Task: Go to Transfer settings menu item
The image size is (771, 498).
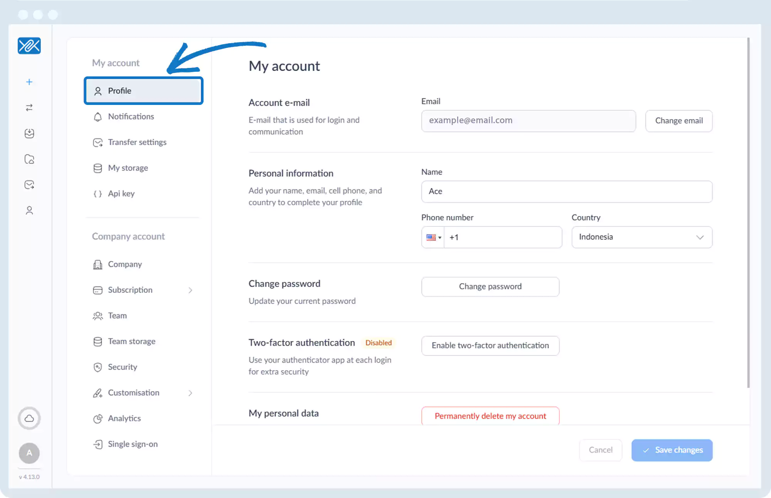Action: click(x=137, y=142)
